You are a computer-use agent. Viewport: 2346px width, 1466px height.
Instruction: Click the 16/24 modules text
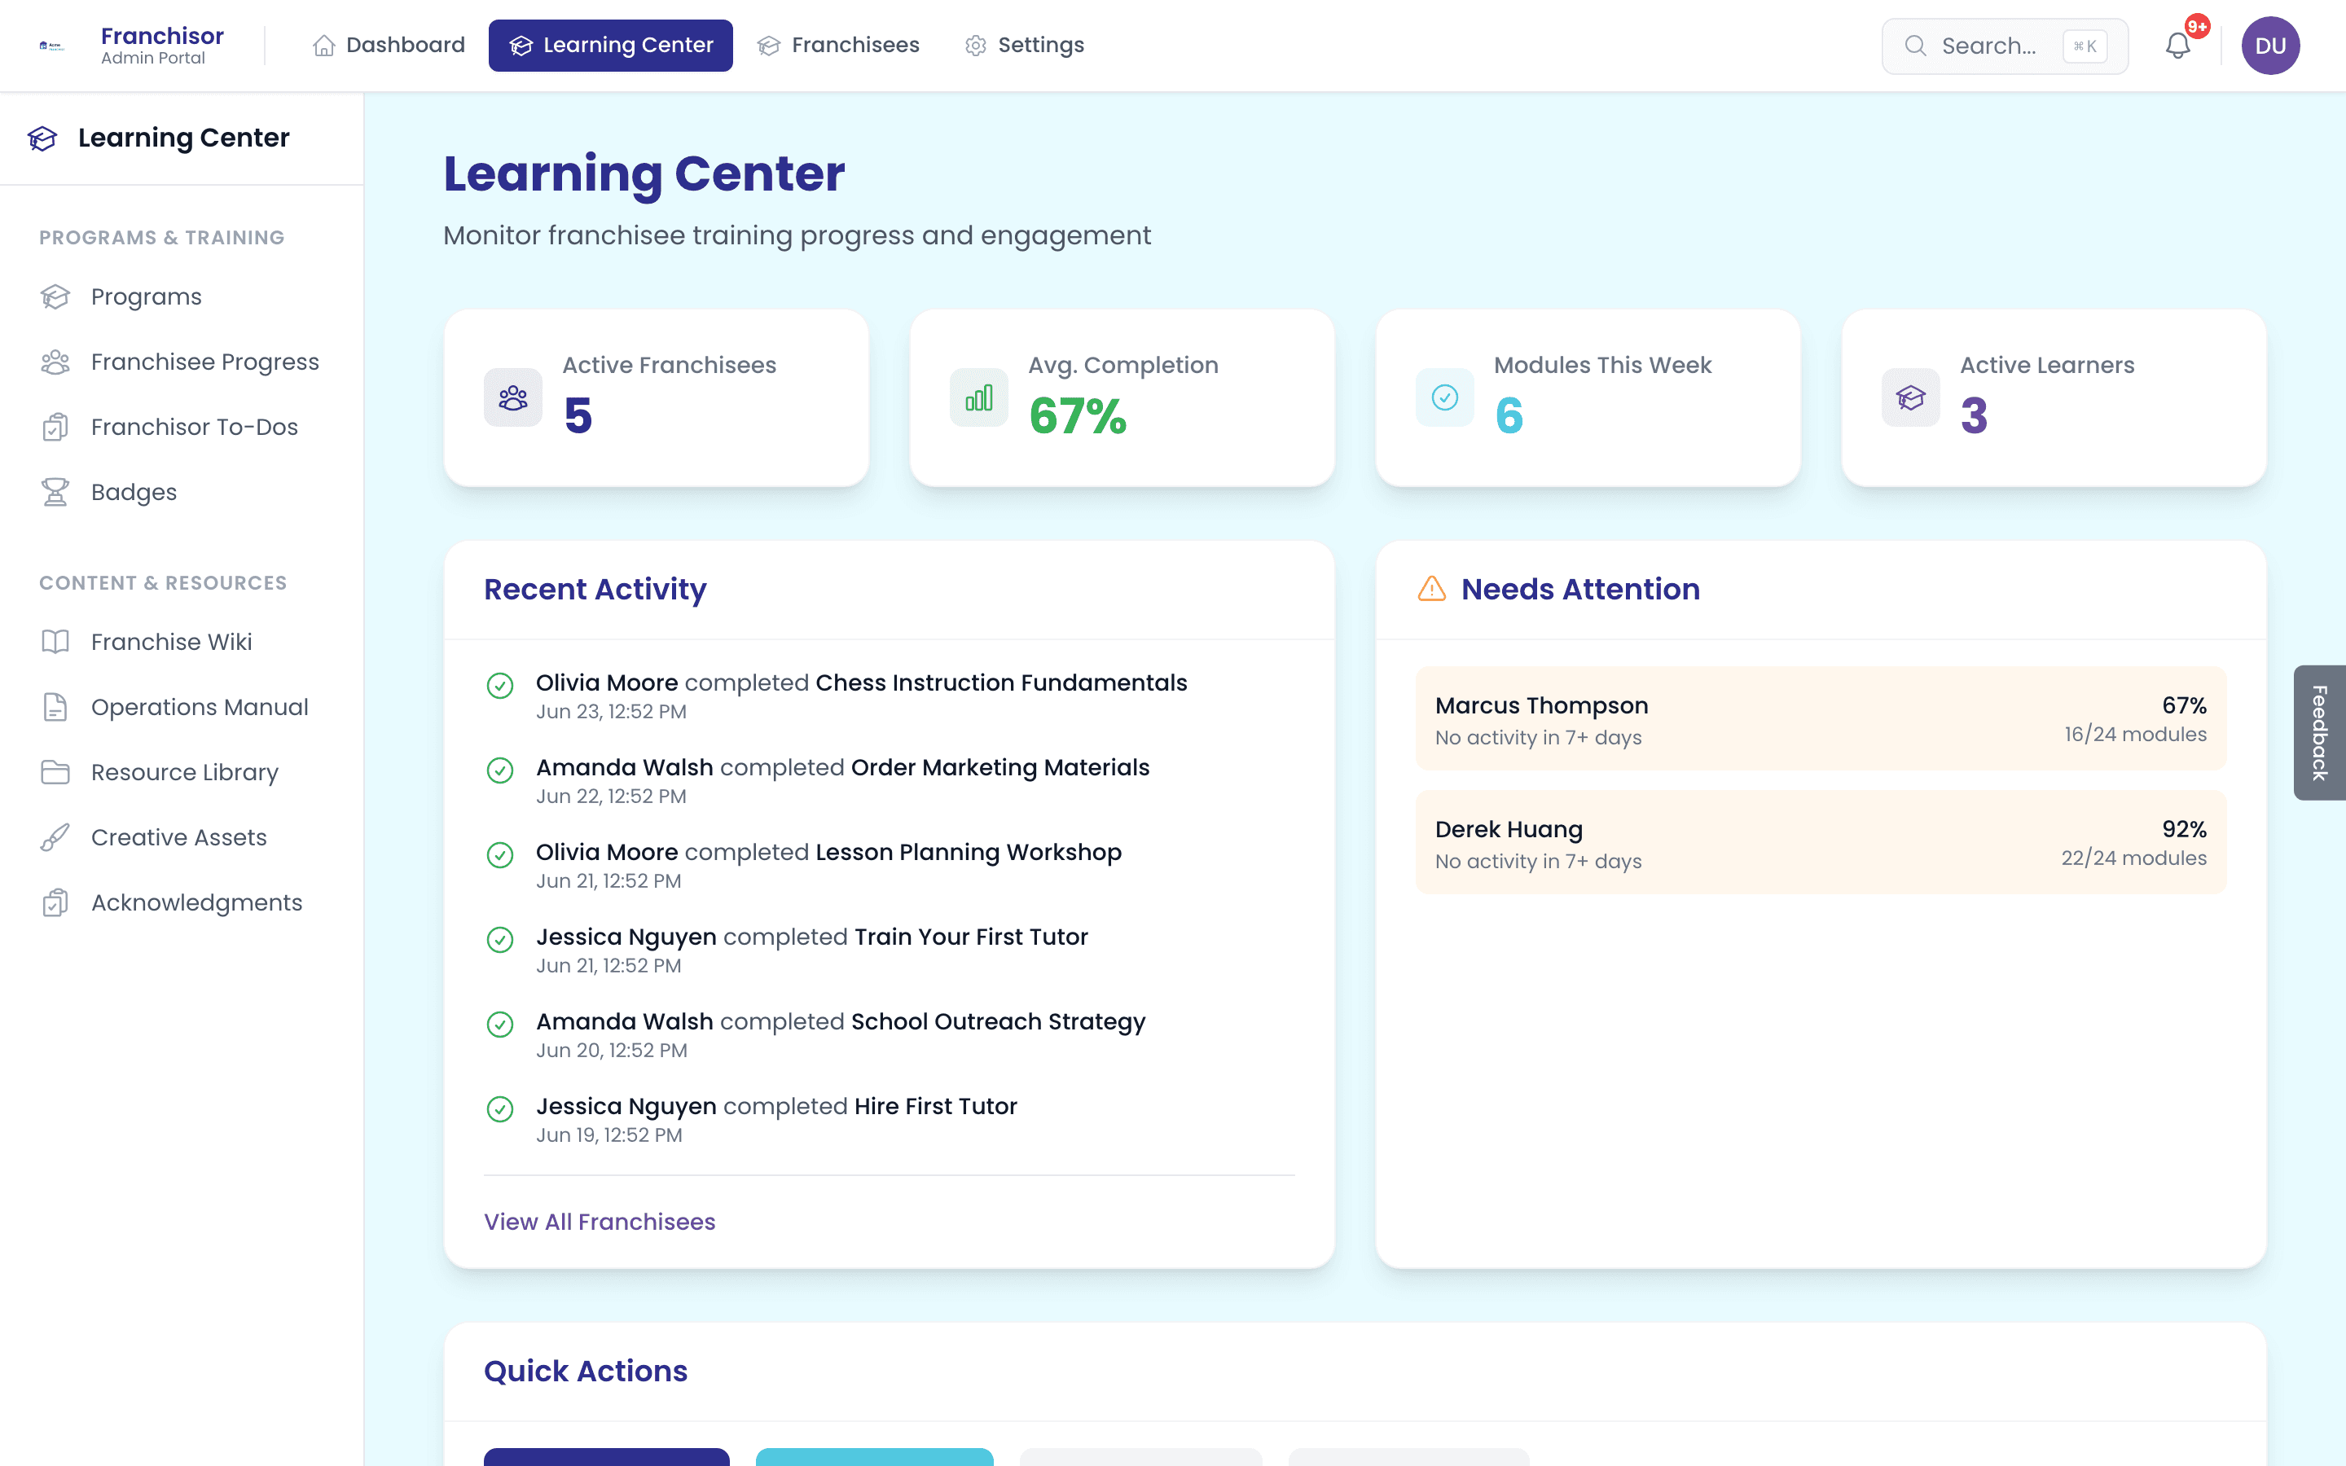2135,734
